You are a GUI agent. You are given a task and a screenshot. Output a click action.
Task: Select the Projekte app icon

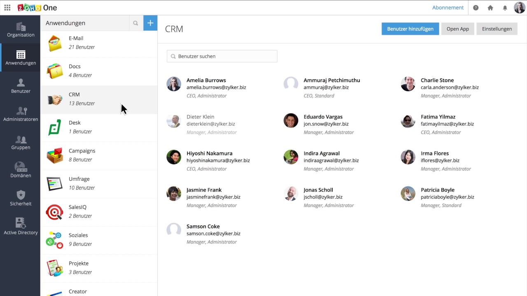[54, 268]
